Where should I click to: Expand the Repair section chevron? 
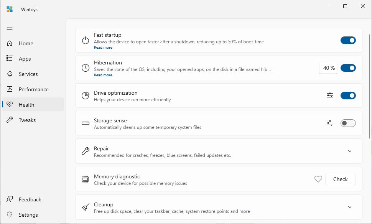[350, 151]
